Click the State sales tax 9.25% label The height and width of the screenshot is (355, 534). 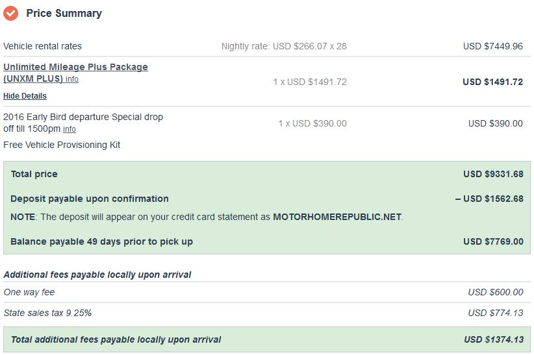click(47, 313)
